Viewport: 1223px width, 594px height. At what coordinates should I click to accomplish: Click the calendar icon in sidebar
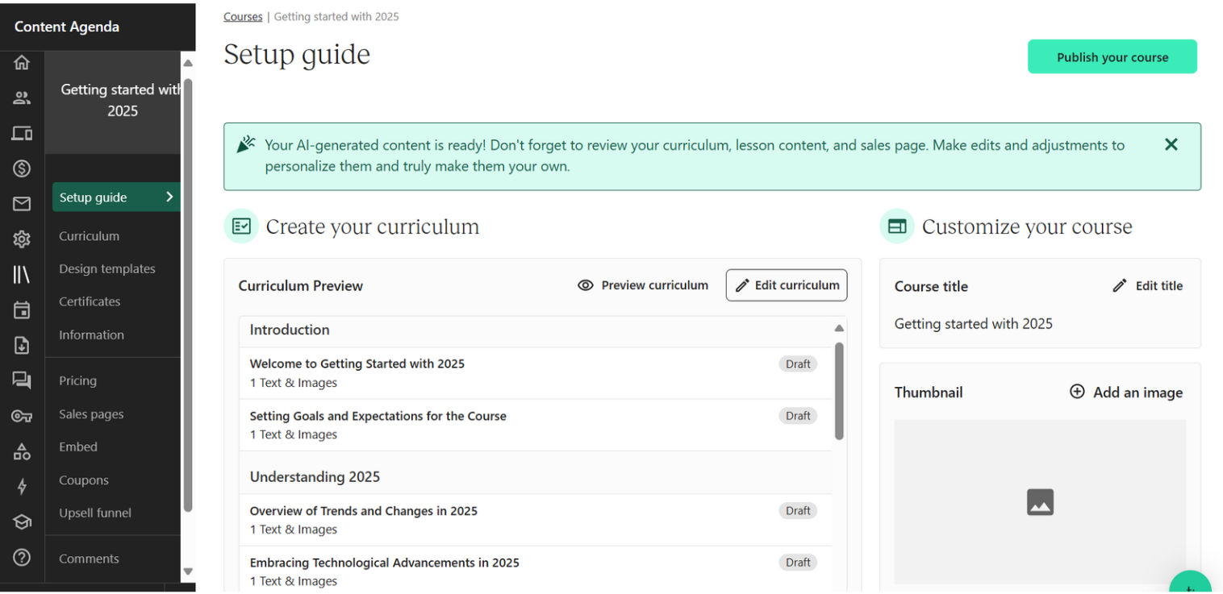tap(22, 309)
